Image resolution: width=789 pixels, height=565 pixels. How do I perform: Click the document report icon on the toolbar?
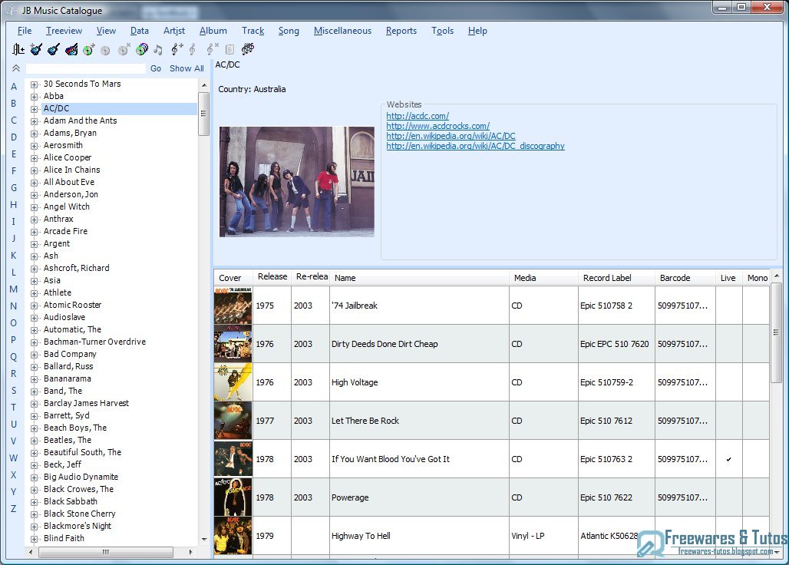229,48
